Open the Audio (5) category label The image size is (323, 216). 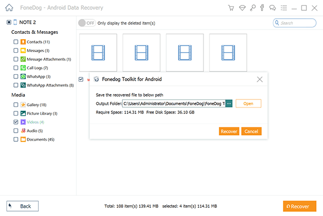click(x=34, y=131)
